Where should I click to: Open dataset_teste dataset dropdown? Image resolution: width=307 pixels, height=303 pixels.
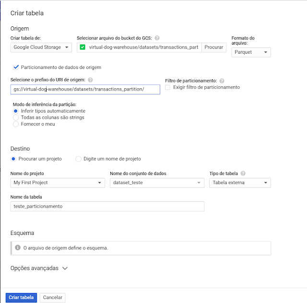coord(157,183)
